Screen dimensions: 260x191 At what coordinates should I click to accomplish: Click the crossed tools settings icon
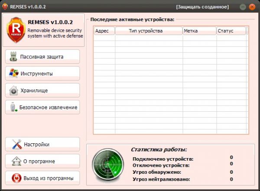[17, 144]
